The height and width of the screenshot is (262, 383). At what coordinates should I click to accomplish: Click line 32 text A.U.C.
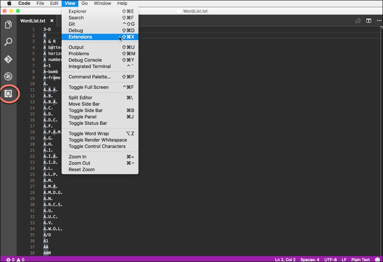point(51,217)
